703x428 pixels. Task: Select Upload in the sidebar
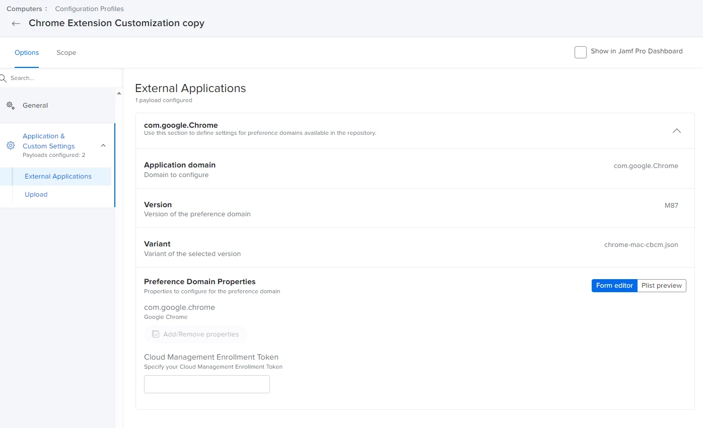pos(36,195)
